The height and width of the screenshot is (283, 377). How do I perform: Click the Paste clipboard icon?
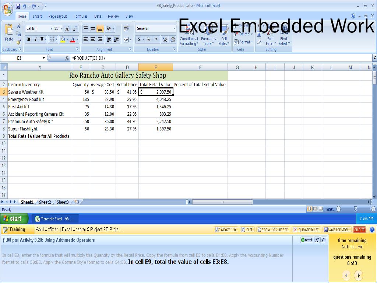click(x=9, y=29)
